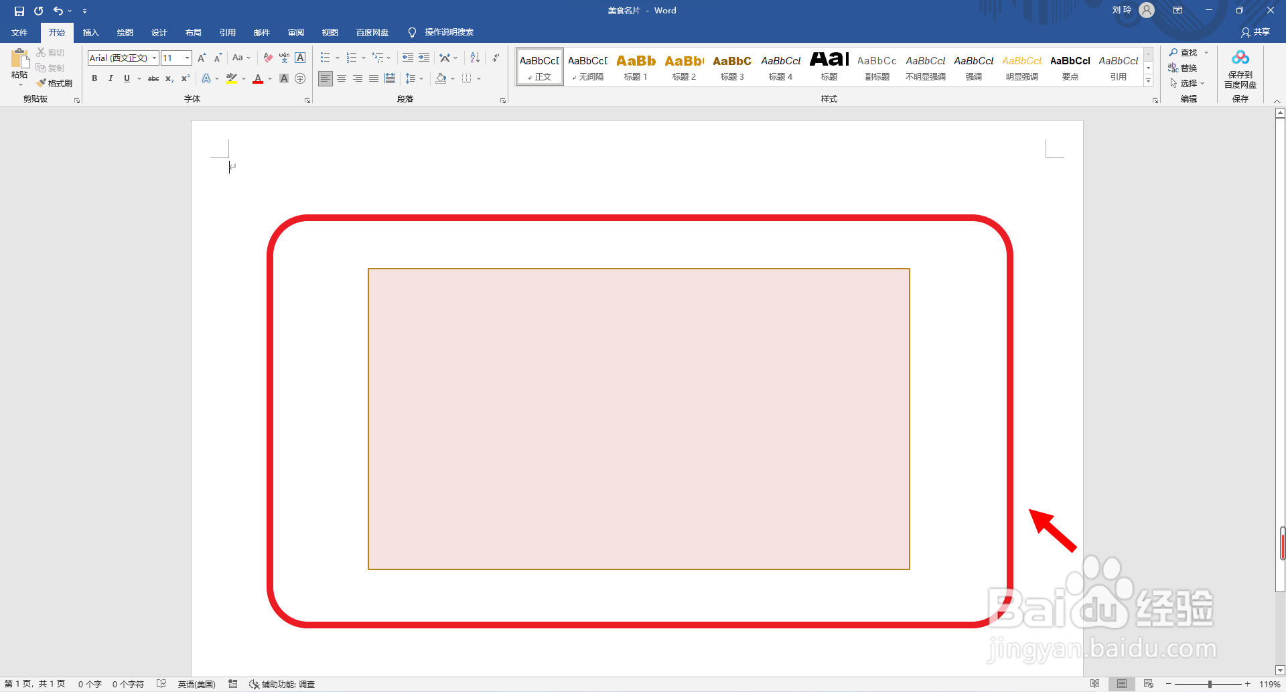Expand line spacing dropdown
Viewport: 1286px width, 692px height.
[421, 78]
